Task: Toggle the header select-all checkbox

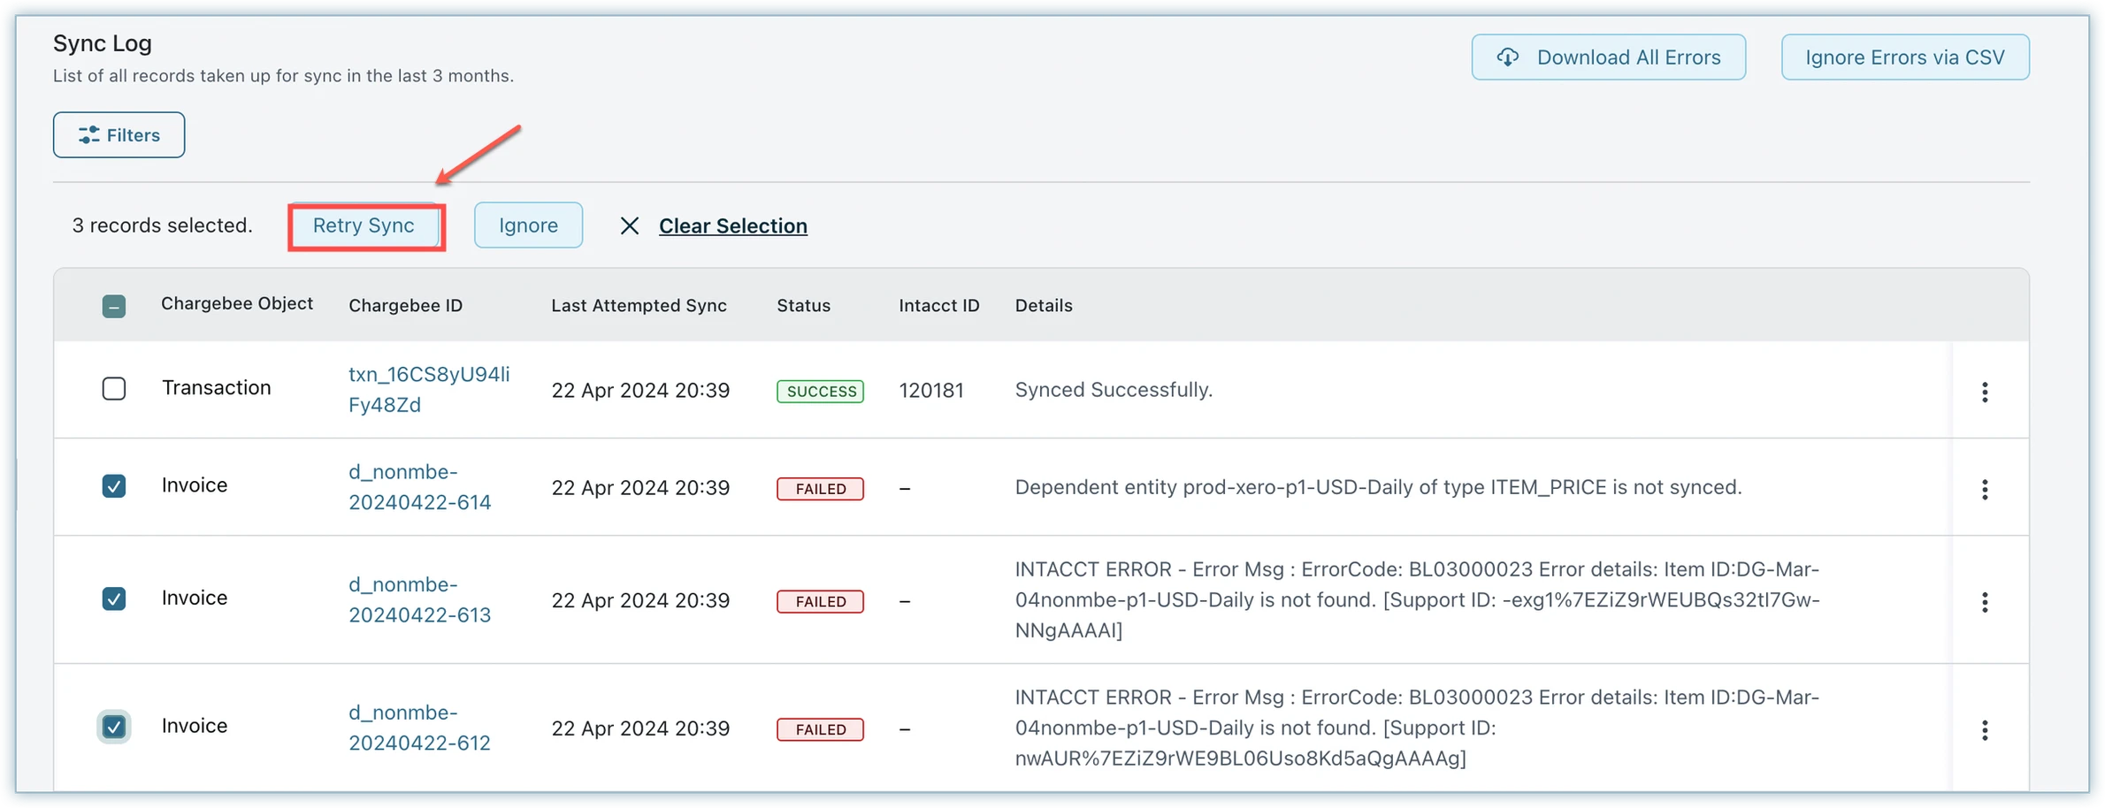Action: coord(114,306)
